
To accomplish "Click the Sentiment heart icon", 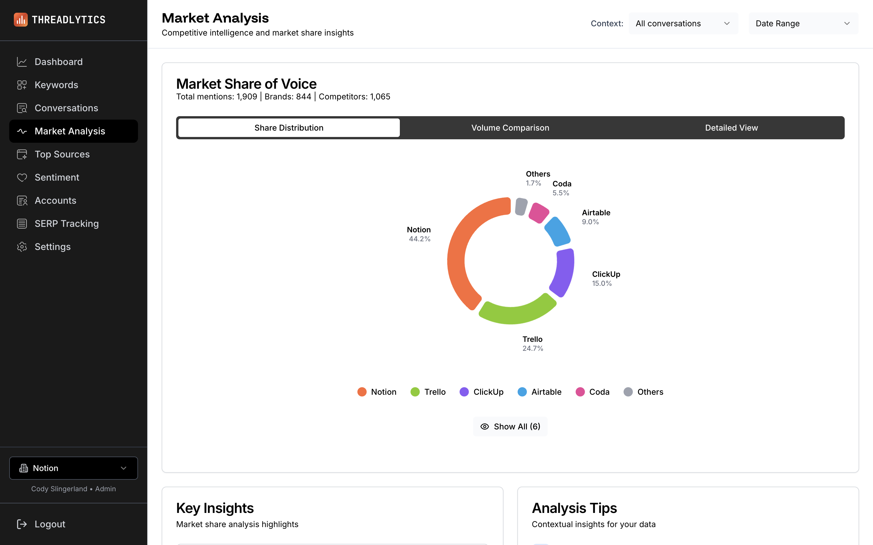I will point(22,177).
